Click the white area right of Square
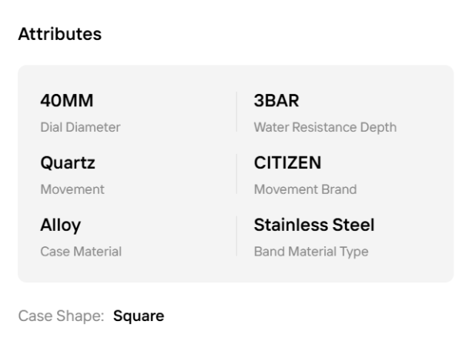The width and height of the screenshot is (462, 341). pos(308,316)
